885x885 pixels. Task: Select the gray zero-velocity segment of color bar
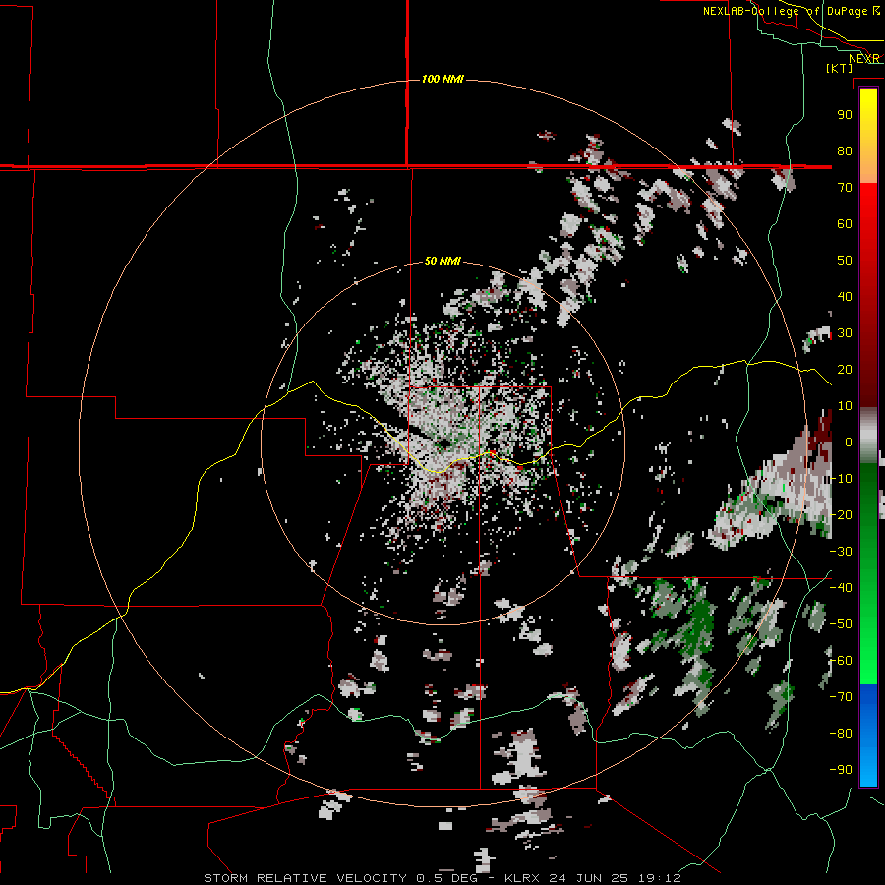coord(868,436)
